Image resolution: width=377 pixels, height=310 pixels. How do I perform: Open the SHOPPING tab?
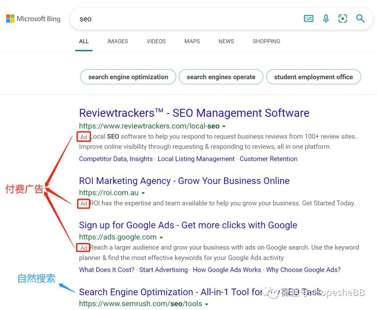click(x=266, y=41)
